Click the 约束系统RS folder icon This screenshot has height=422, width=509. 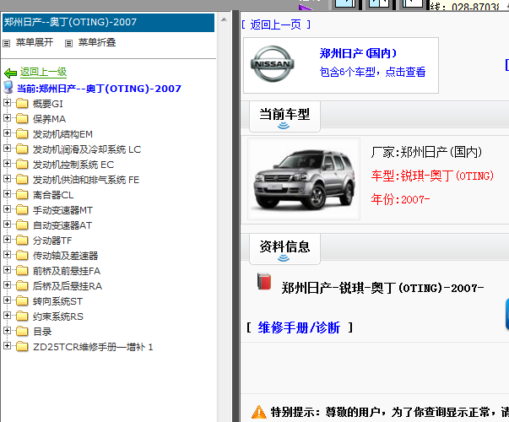[x=22, y=316]
